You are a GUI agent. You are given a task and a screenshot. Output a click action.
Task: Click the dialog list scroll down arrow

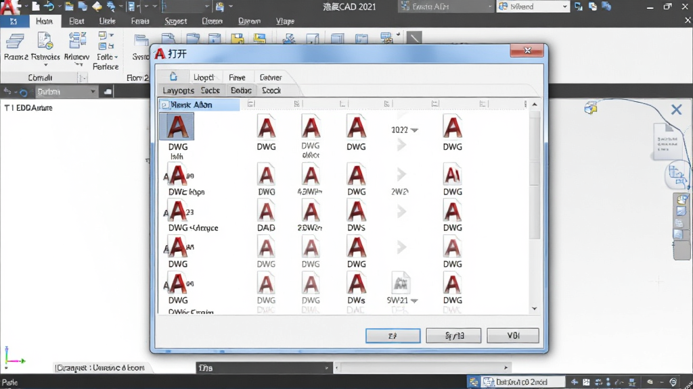(535, 309)
